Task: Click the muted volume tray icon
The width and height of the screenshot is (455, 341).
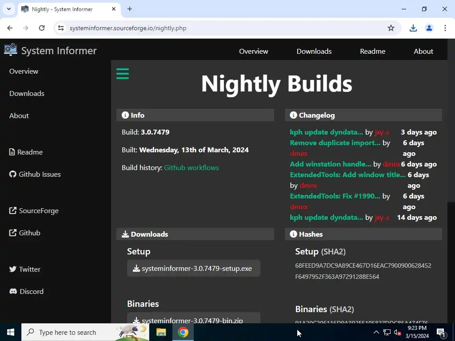Action: [x=397, y=332]
